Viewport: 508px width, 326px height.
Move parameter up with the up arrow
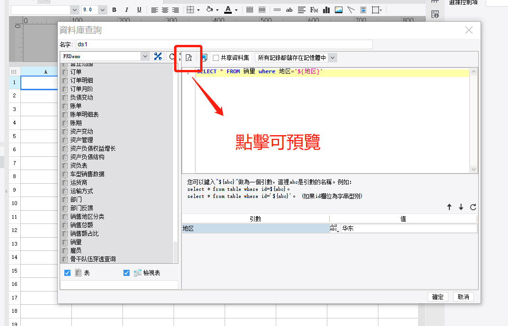449,207
